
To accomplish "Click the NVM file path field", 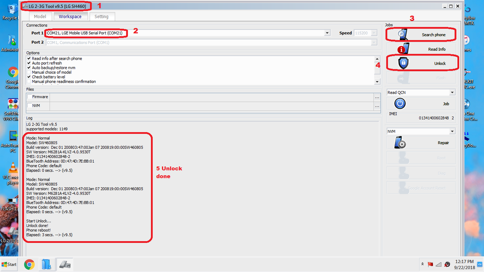I will pos(212,107).
